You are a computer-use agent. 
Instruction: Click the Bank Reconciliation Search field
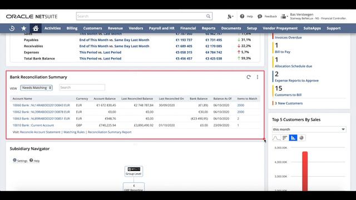click(x=82, y=88)
